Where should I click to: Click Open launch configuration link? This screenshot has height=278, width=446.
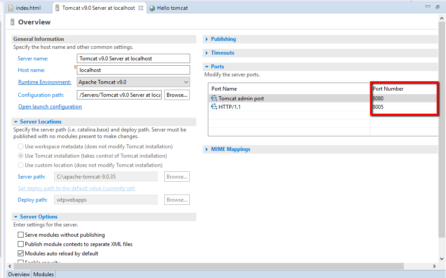coord(50,107)
